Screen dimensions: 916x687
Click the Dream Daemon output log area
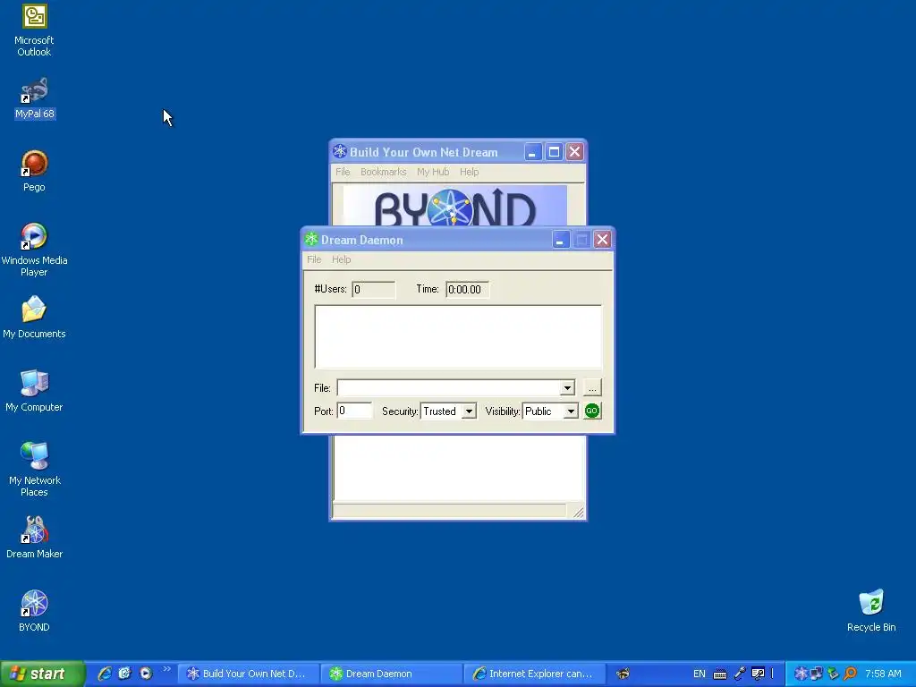point(458,337)
